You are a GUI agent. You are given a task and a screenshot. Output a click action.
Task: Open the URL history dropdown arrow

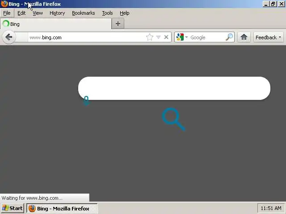point(158,37)
